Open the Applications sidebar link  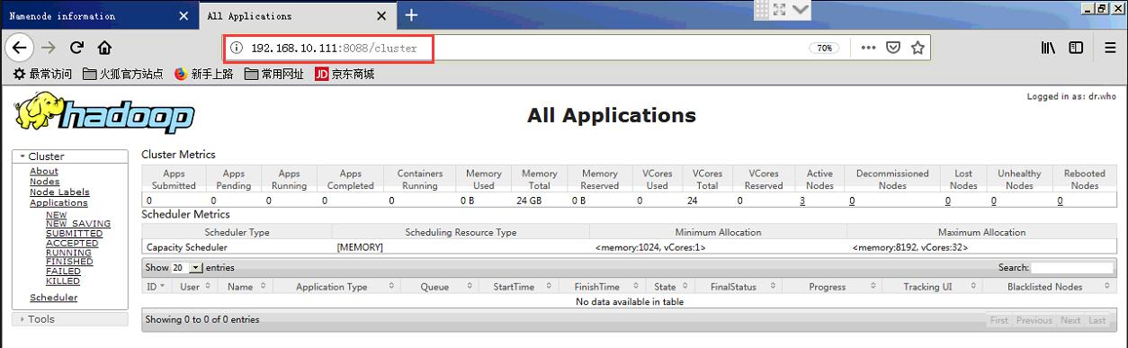(58, 203)
